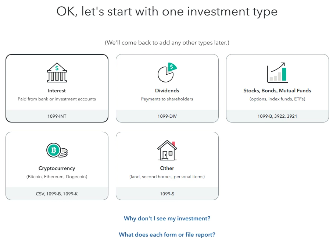Open the Why don't I see my investment link
Viewport: 333px width, 241px height.
pos(167,219)
